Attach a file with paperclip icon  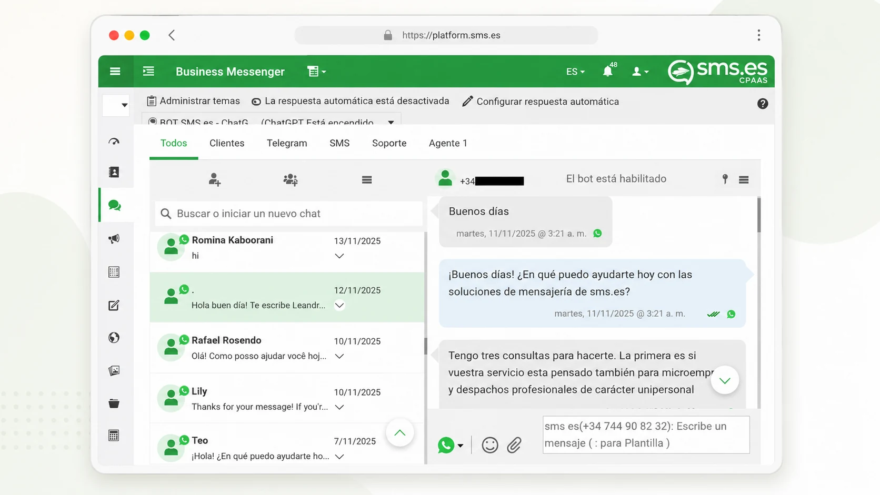(x=514, y=445)
